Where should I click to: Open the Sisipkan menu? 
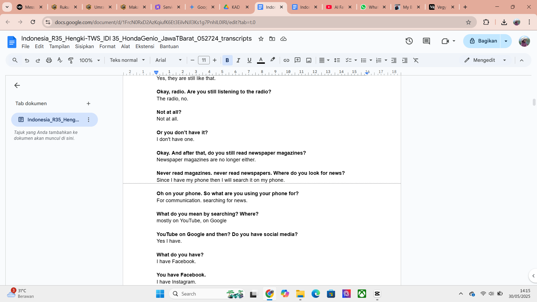(84, 46)
